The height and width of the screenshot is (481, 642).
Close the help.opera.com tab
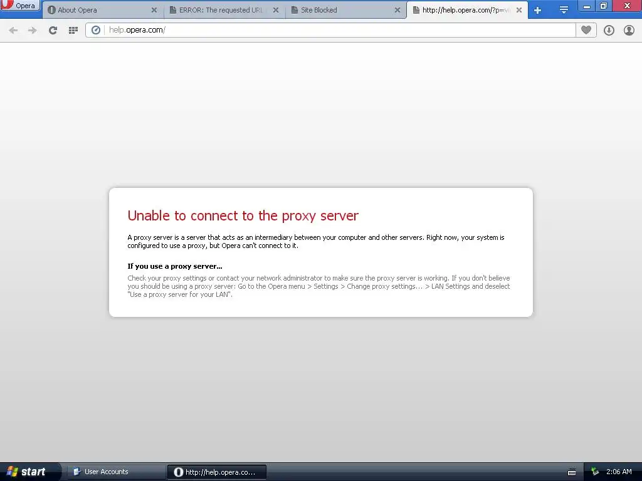[x=518, y=10]
